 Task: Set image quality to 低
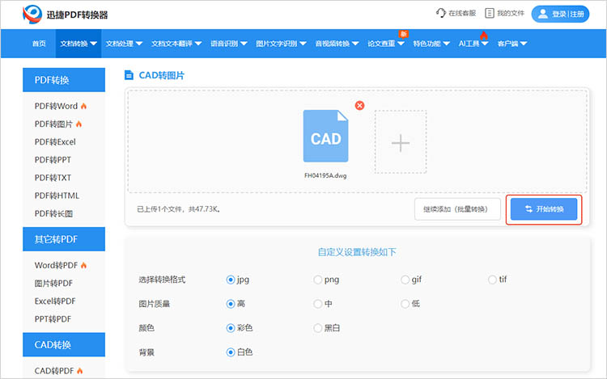(x=405, y=304)
